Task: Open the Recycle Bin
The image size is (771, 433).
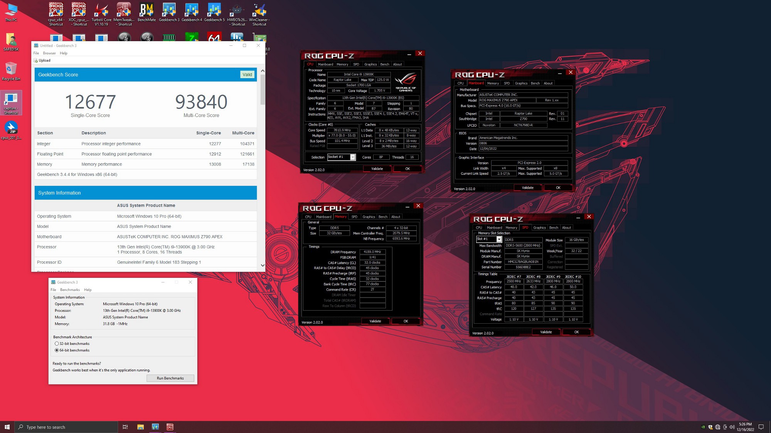Action: pyautogui.click(x=11, y=71)
